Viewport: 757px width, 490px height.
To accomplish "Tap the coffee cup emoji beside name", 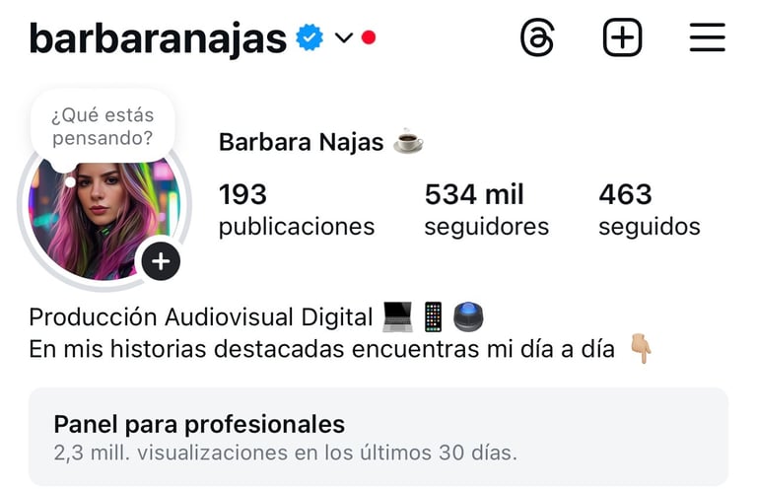I will (408, 141).
